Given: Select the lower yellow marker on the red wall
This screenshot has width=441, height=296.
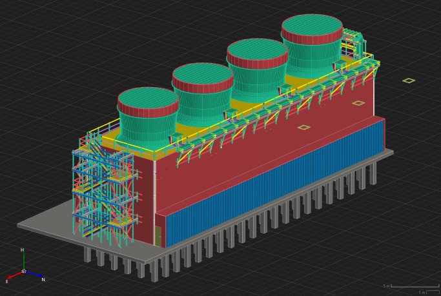Looking at the screenshot, I should (303, 128).
